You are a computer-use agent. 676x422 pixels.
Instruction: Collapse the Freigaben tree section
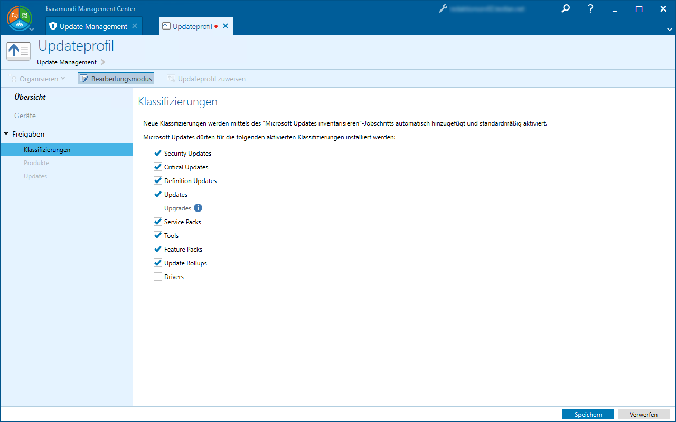(6, 134)
